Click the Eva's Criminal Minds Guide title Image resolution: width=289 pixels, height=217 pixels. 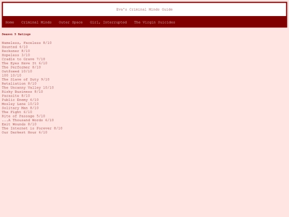(x=144, y=10)
